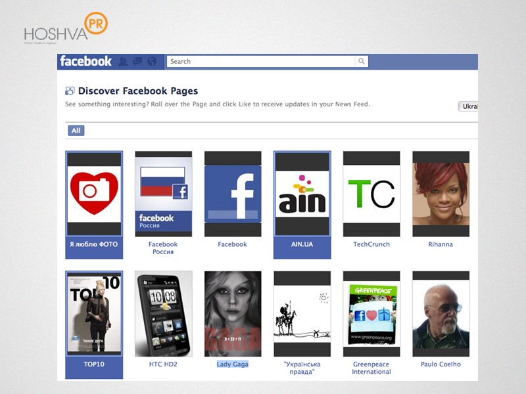Click the TechCrunch text link

click(371, 244)
